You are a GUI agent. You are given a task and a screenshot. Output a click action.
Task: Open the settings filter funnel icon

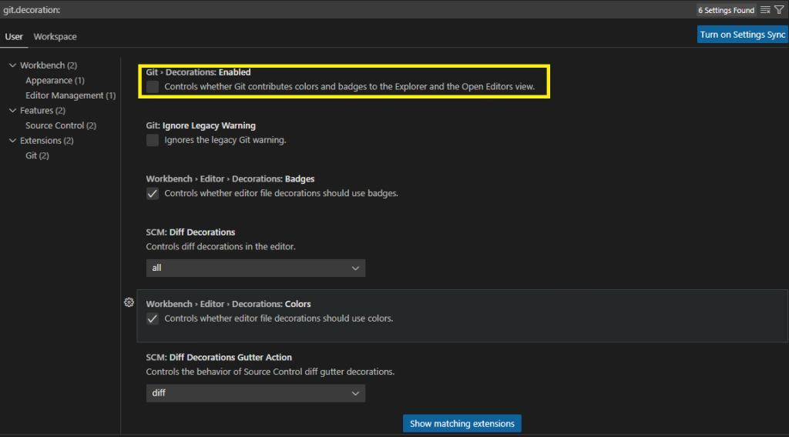pyautogui.click(x=779, y=10)
